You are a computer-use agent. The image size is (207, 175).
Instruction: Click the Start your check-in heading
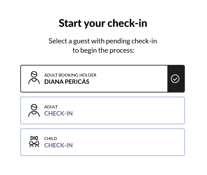(x=103, y=23)
